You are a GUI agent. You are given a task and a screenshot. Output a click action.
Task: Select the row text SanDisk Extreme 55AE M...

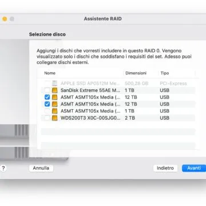coord(90,90)
